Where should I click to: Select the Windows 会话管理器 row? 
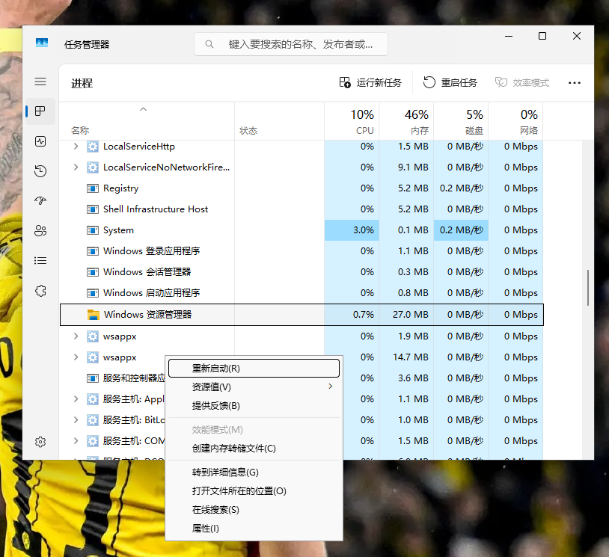tap(302, 271)
